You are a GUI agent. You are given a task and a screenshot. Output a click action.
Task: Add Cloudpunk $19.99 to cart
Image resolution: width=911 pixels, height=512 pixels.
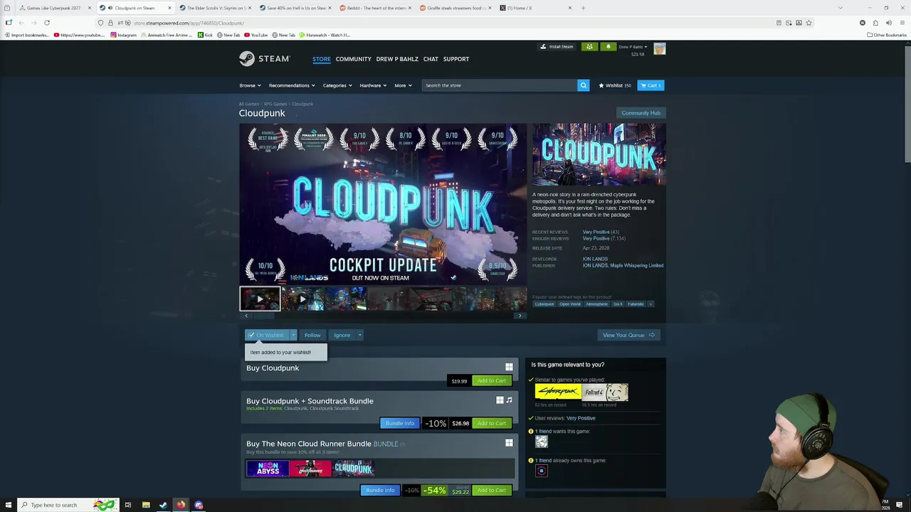pyautogui.click(x=492, y=380)
